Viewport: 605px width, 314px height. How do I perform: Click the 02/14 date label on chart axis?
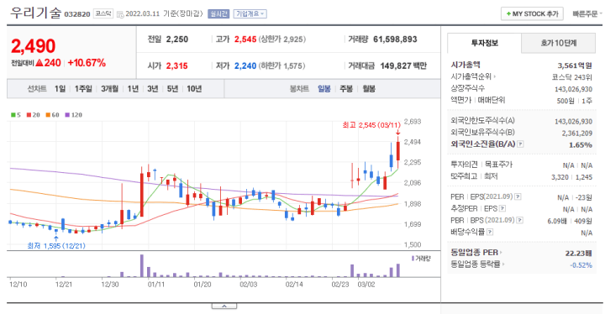[294, 285]
